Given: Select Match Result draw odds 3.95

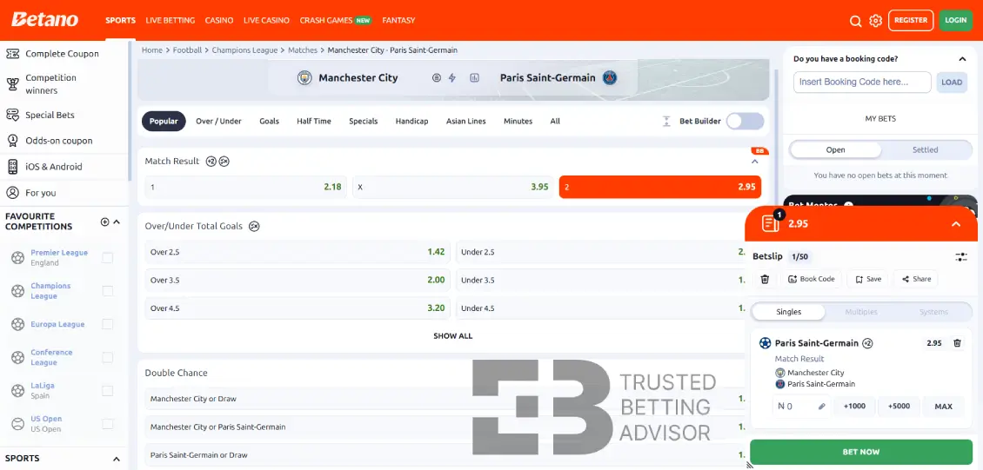Looking at the screenshot, I should [453, 187].
